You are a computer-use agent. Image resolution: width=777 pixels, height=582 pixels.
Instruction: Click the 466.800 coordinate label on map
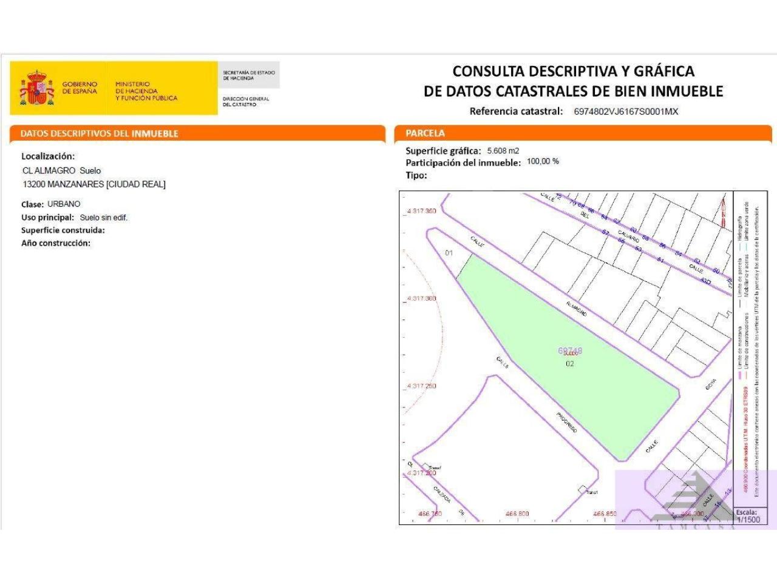tap(517, 513)
